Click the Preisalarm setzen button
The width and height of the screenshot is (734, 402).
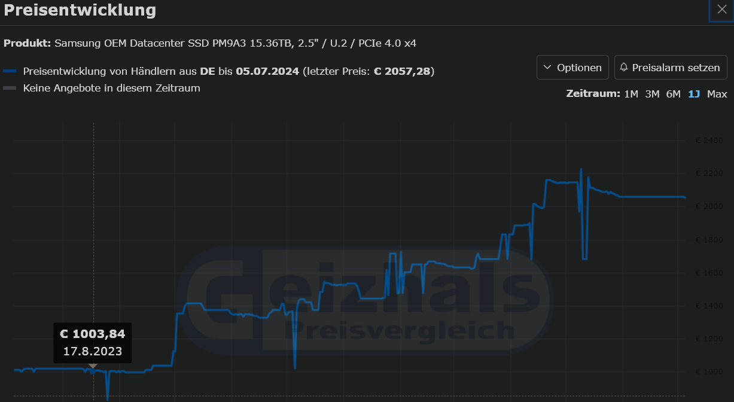pos(671,68)
